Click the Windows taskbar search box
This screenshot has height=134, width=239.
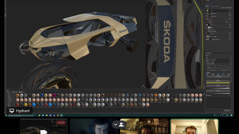pyautogui.click(x=21, y=115)
